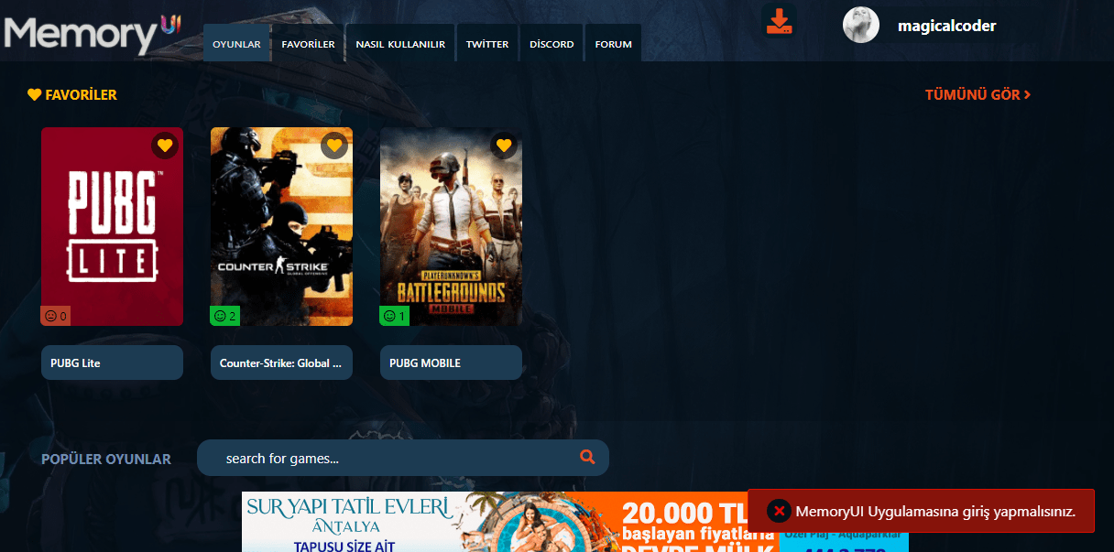Toggle favorite heart on PUBG MOBILE card
Image resolution: width=1114 pixels, height=552 pixels.
(x=504, y=145)
